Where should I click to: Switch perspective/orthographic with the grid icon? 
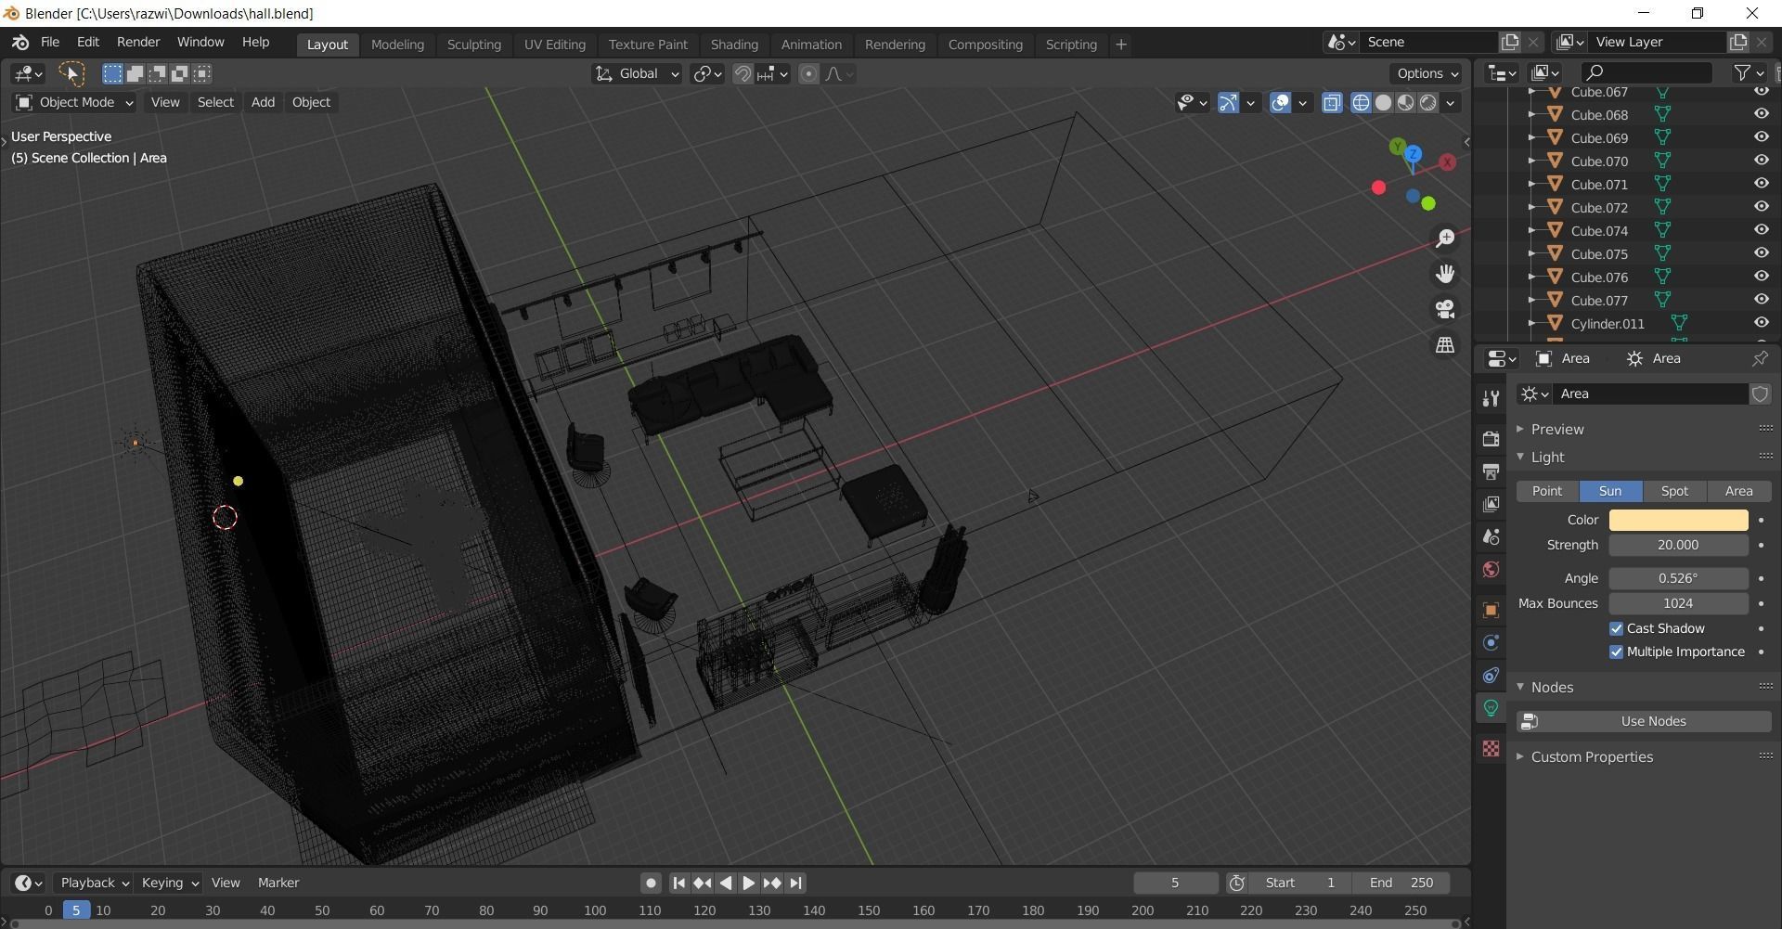1445,344
